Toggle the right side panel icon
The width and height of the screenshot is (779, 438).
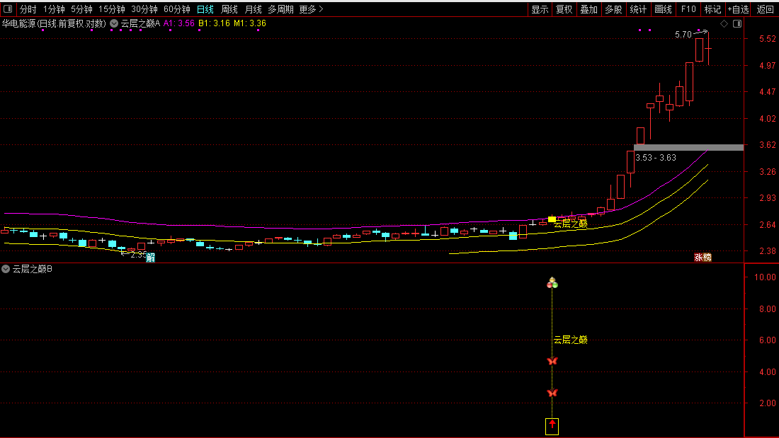click(x=737, y=24)
